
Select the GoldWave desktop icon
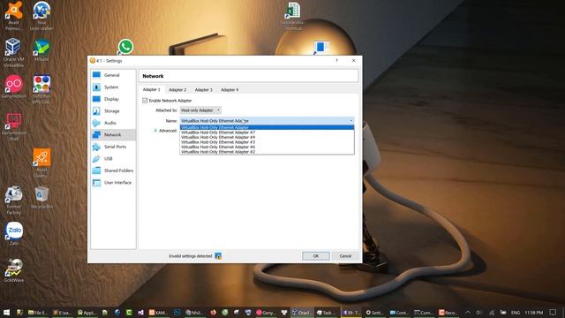click(14, 270)
